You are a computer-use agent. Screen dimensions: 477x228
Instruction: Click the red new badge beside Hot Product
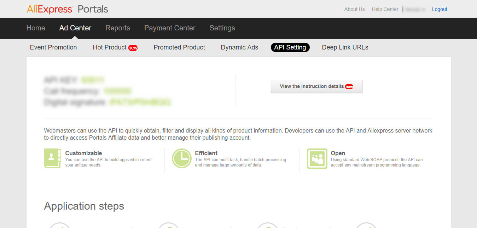click(x=133, y=48)
